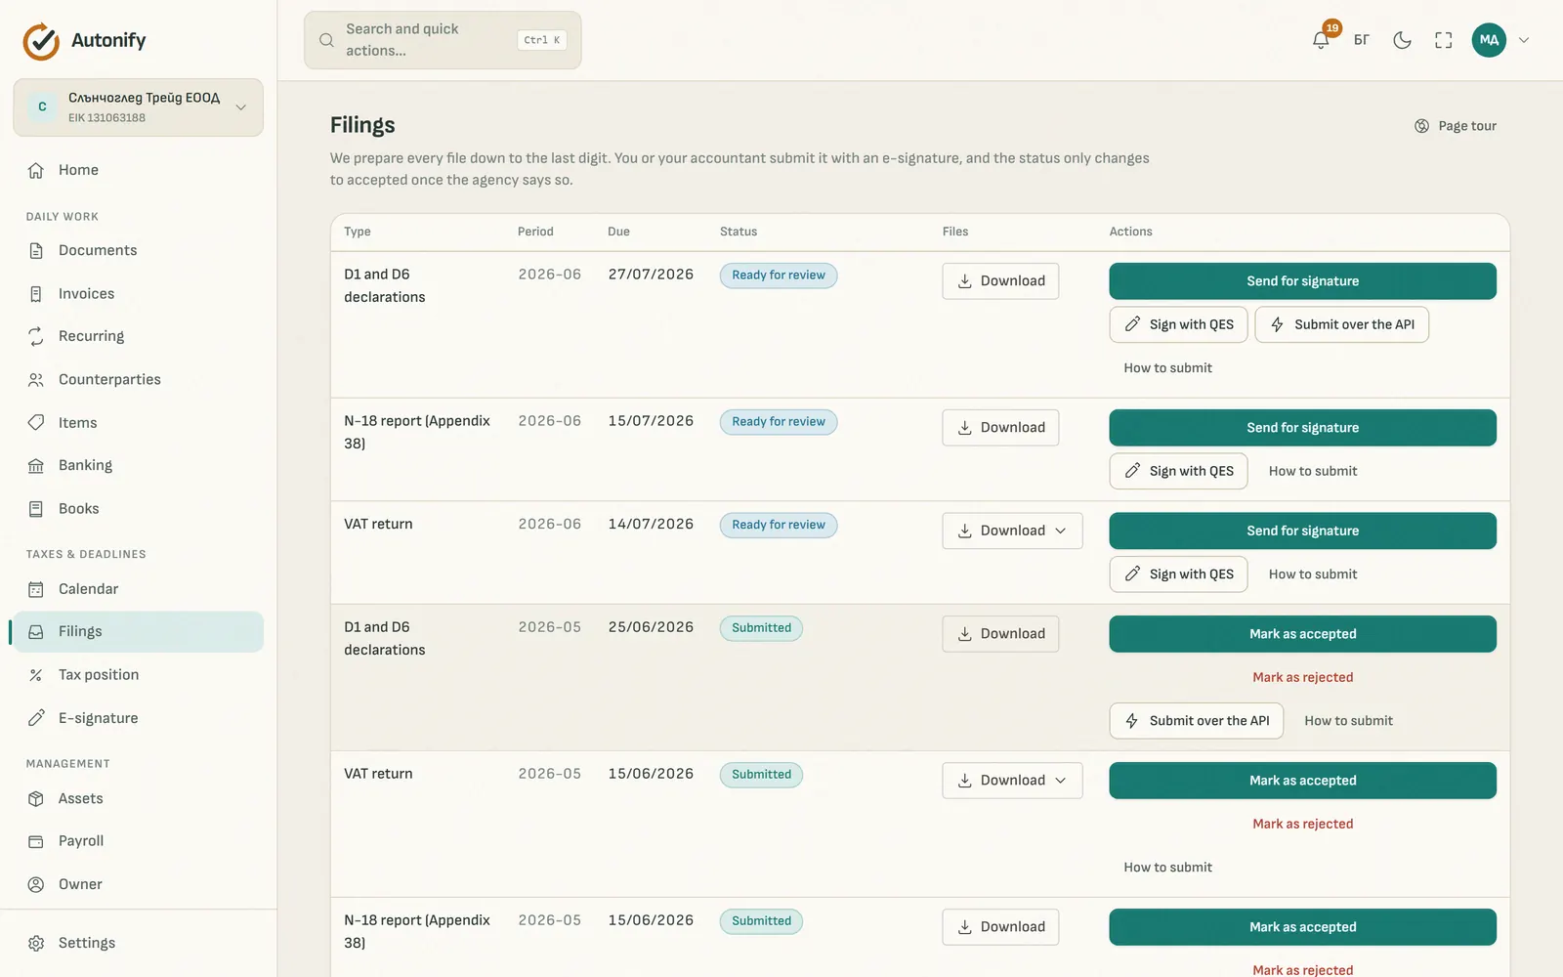Submit 2026-05 D1 and D6 over the API
The width and height of the screenshot is (1563, 977).
click(1196, 721)
